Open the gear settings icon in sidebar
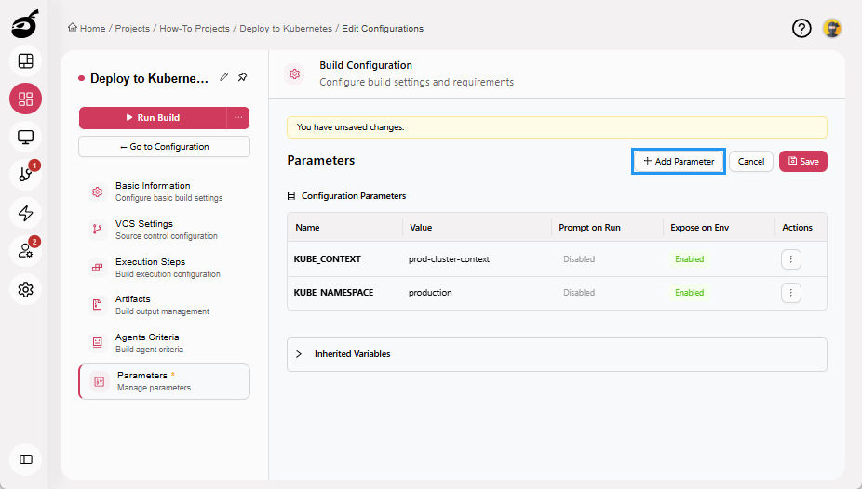The width and height of the screenshot is (862, 489). (x=25, y=289)
